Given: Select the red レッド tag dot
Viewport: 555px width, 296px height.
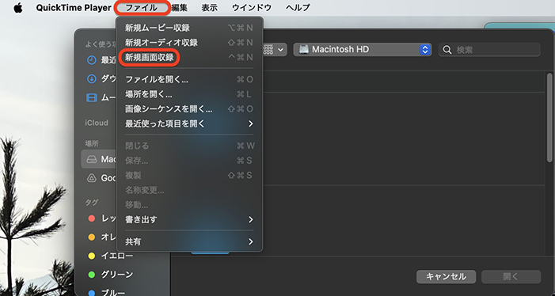Looking at the screenshot, I should click(x=92, y=218).
